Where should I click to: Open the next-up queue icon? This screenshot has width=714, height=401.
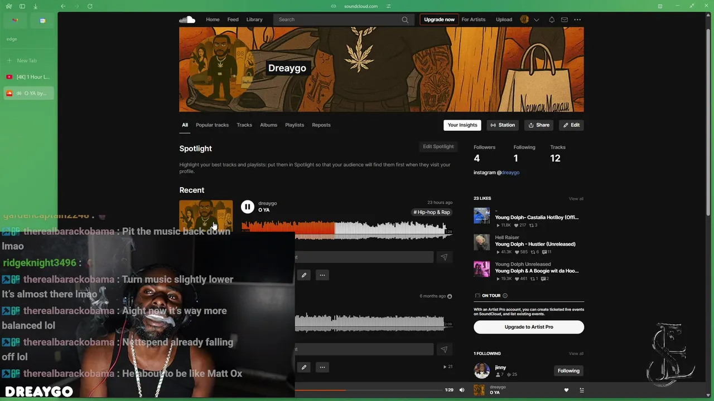pos(582,390)
